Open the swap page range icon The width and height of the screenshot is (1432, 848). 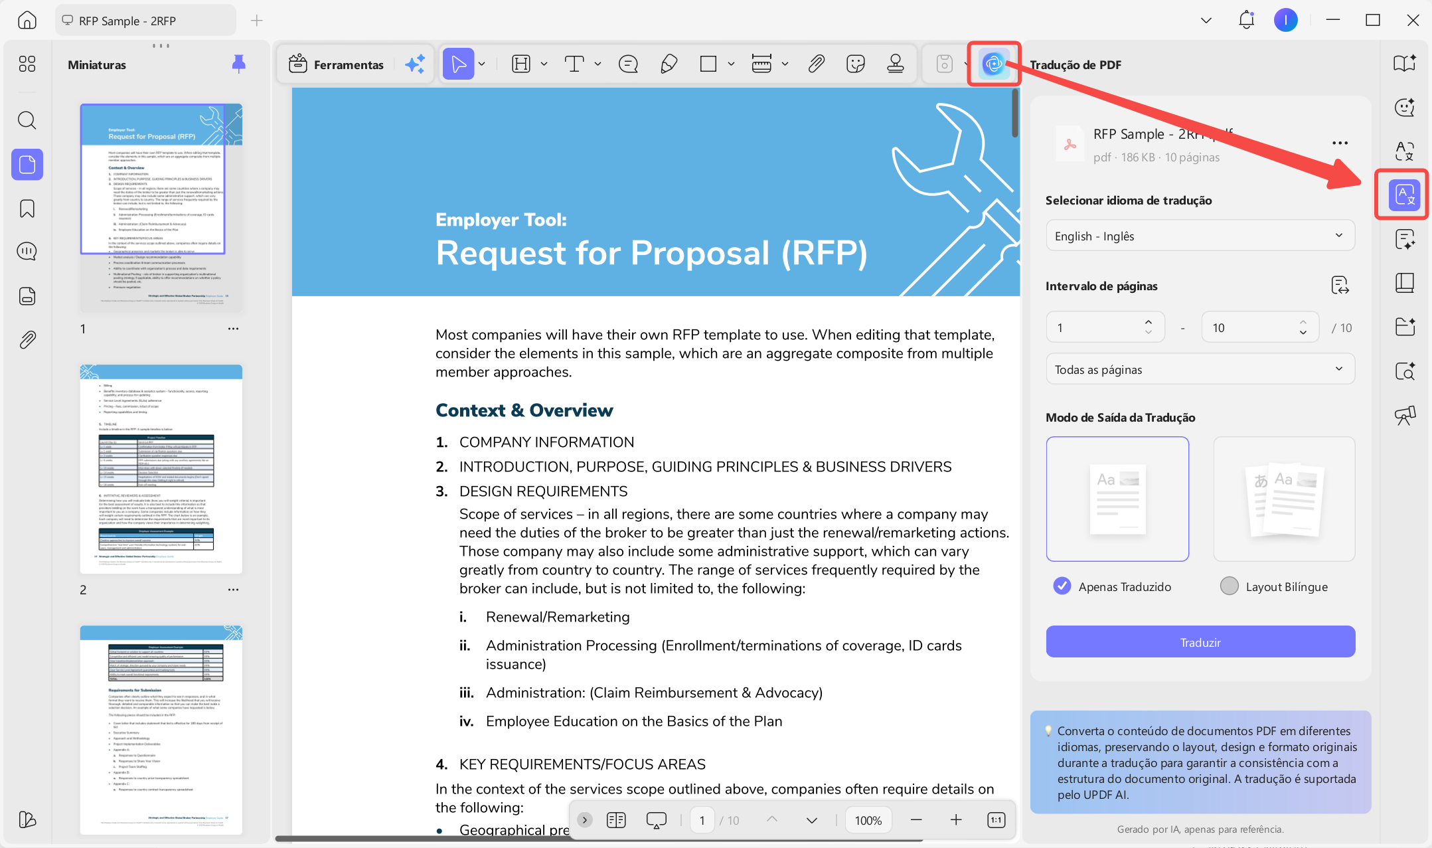(1340, 286)
